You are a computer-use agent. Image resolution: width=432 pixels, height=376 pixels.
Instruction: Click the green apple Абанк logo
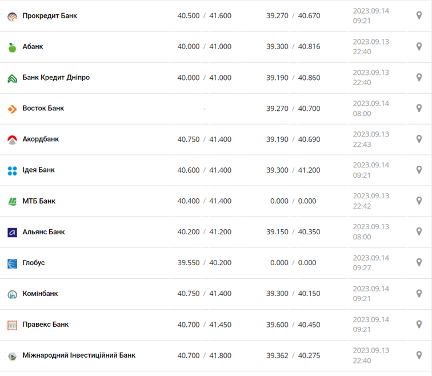pos(12,47)
